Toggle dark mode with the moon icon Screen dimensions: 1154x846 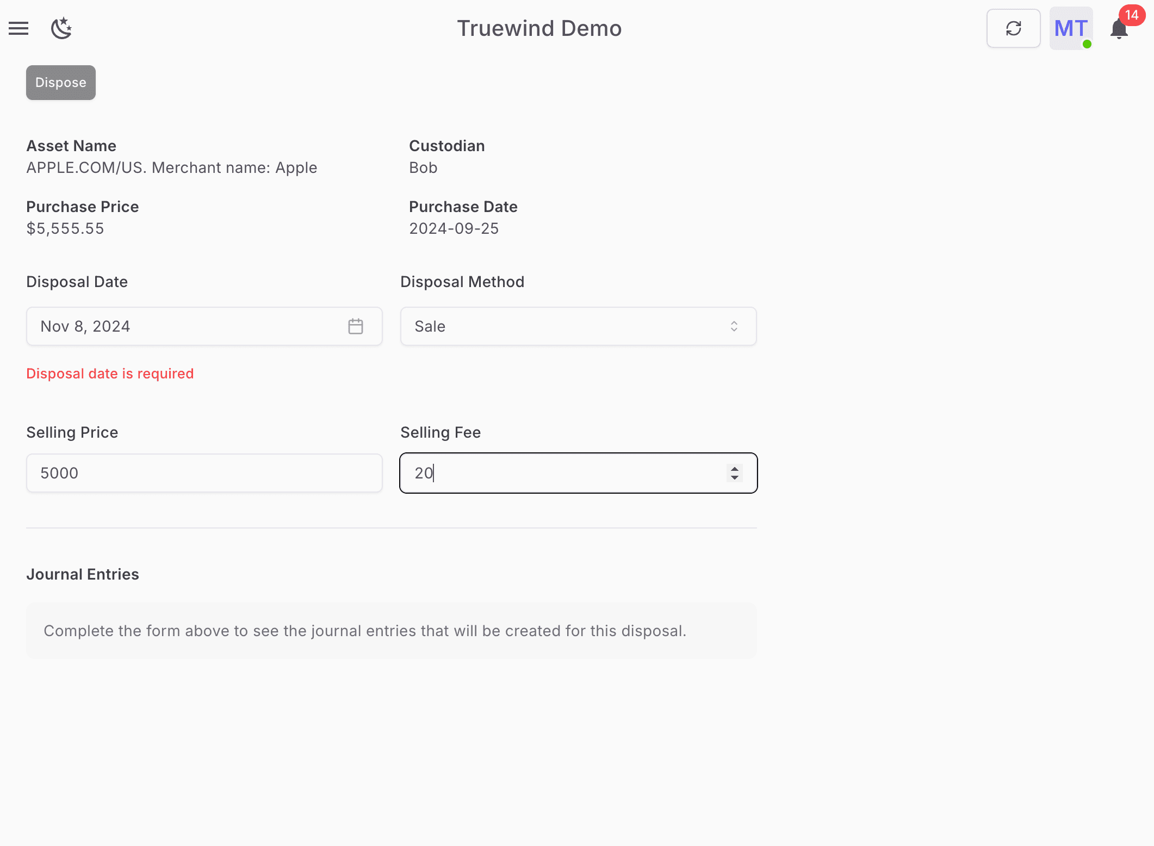pos(61,28)
